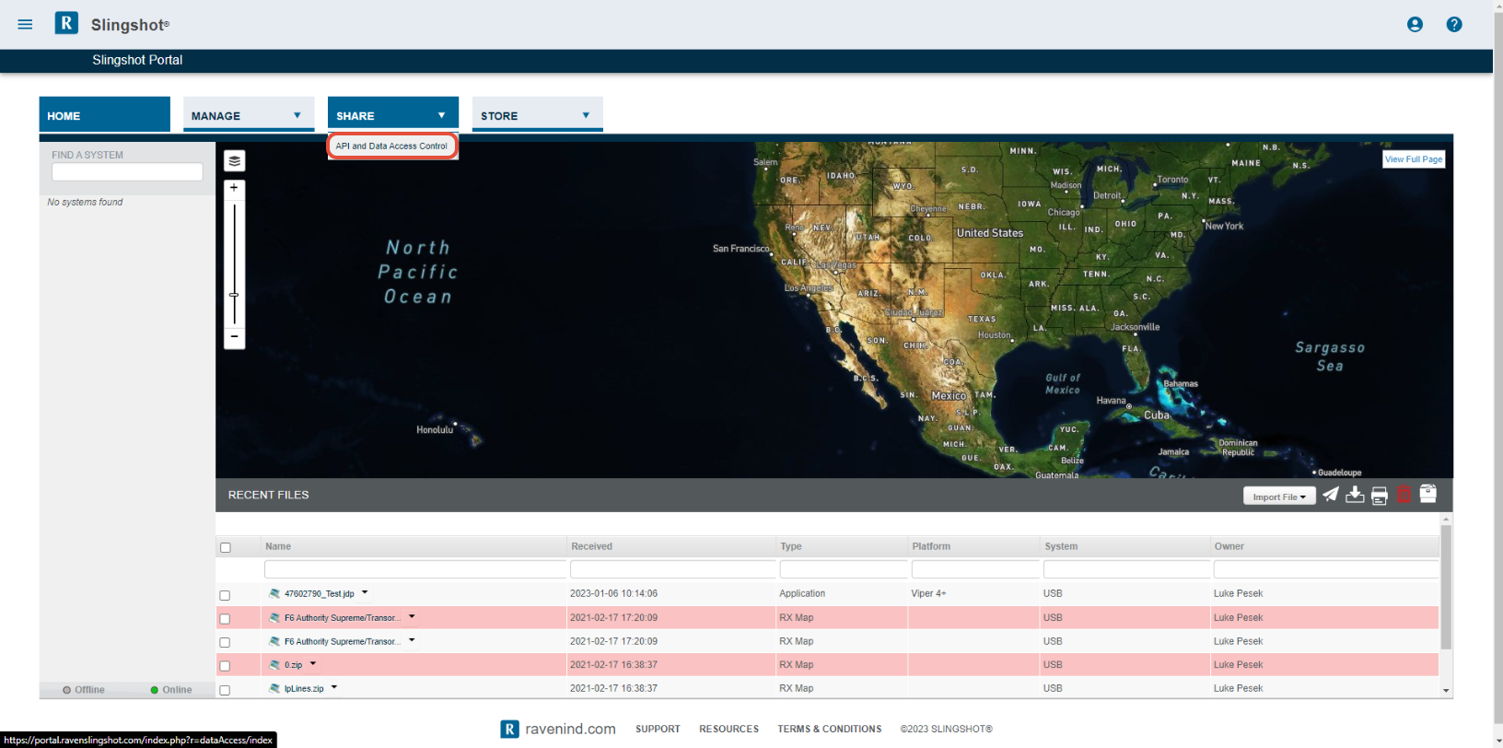Go to the HOME tab
1503x748 pixels.
[104, 115]
